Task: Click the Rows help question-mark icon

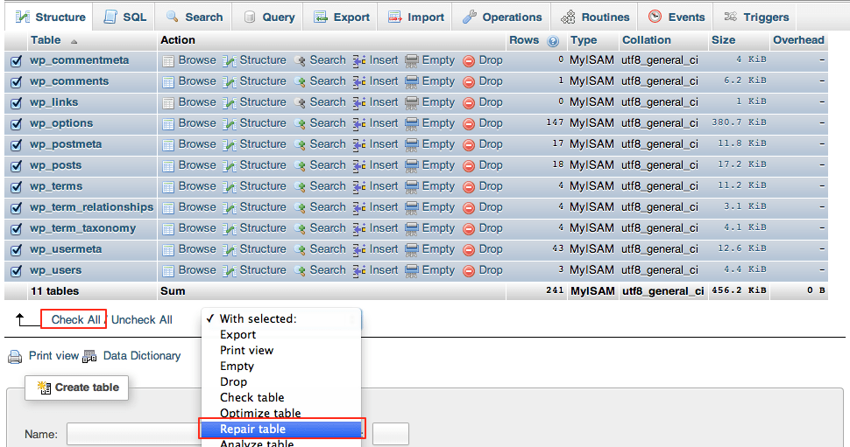Action: (553, 41)
